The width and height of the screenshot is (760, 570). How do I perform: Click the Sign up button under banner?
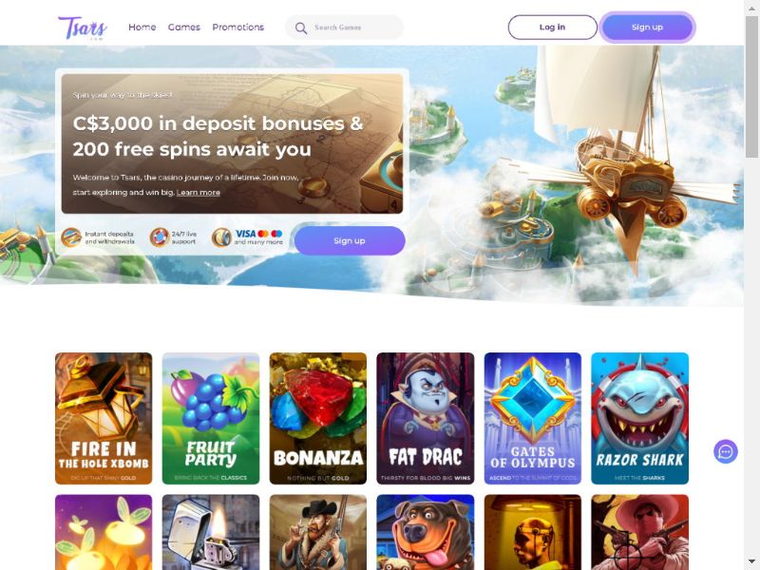350,240
